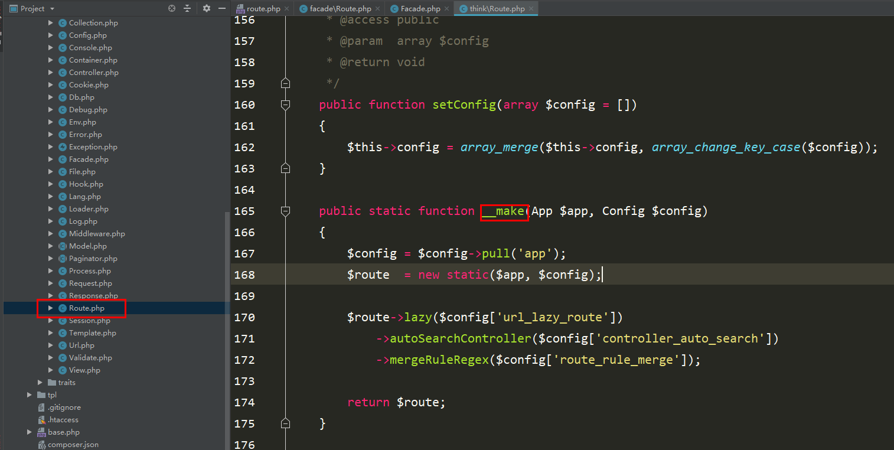Select Log.php in project tree
This screenshot has height=450, width=894.
point(83,221)
